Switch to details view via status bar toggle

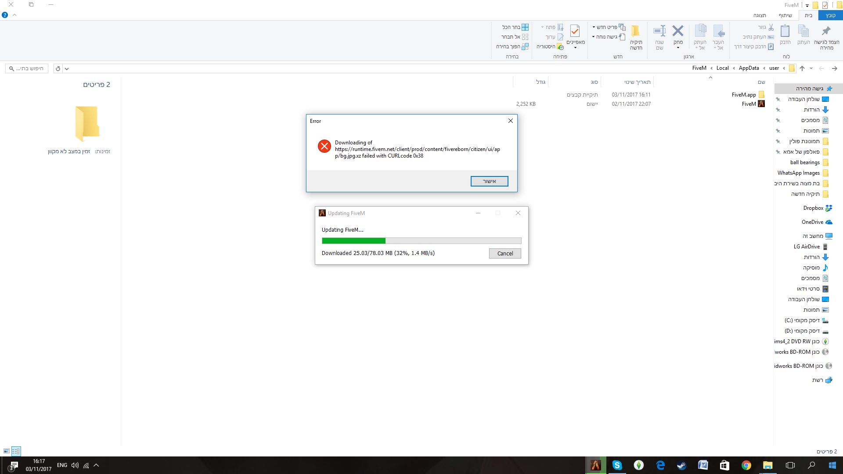point(16,451)
